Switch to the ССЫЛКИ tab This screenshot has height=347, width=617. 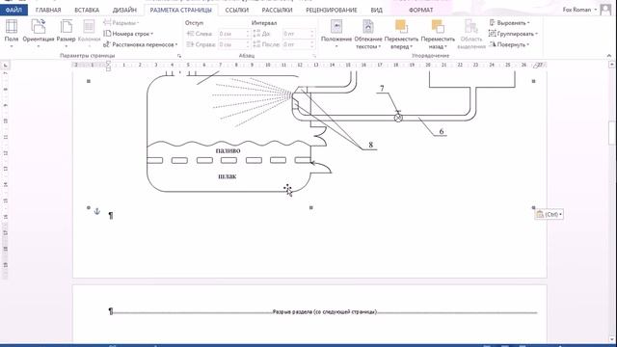click(x=237, y=10)
